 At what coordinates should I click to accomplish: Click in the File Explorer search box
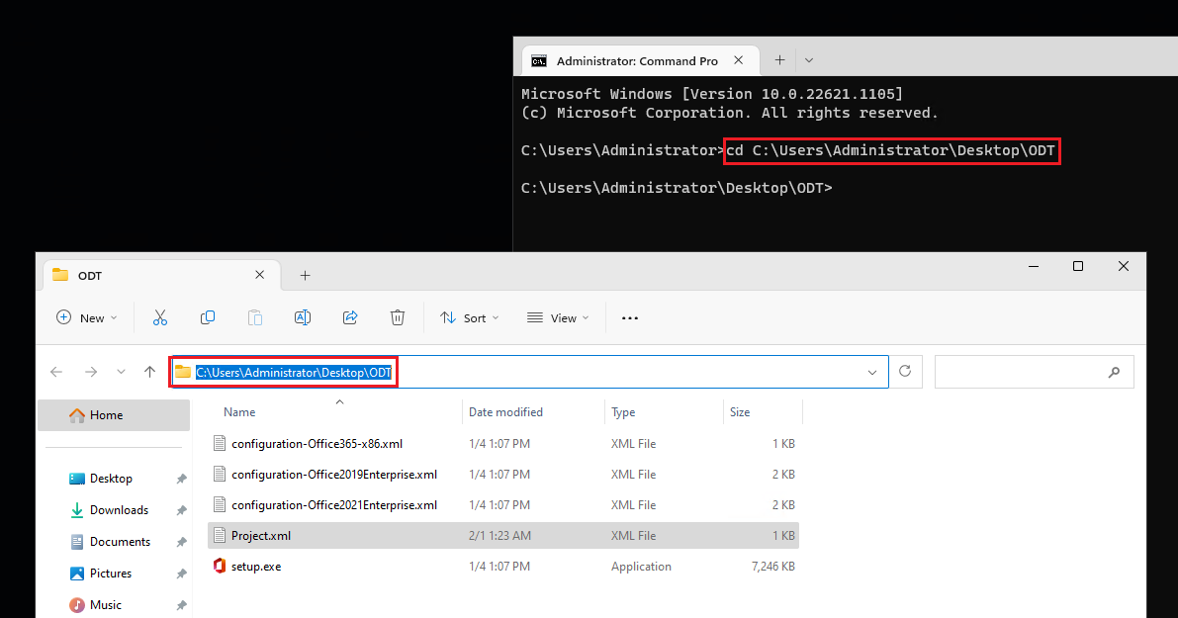click(x=1034, y=372)
